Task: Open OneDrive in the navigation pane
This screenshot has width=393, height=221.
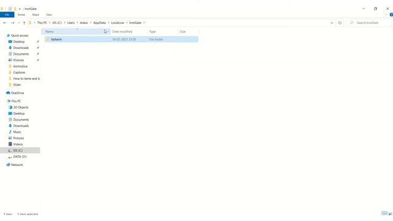Action: coord(17,93)
